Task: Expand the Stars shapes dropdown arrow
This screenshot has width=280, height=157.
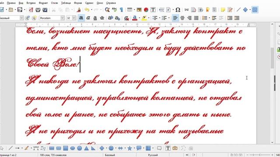Action: pyautogui.click(x=134, y=148)
